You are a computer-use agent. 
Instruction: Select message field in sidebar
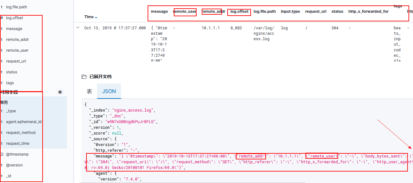pyautogui.click(x=14, y=29)
